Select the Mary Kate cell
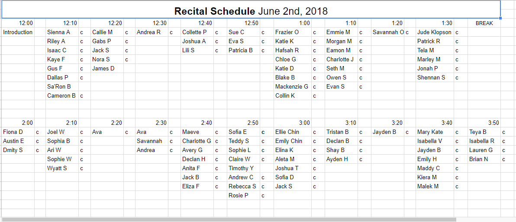The height and width of the screenshot is (222, 516). 435,132
